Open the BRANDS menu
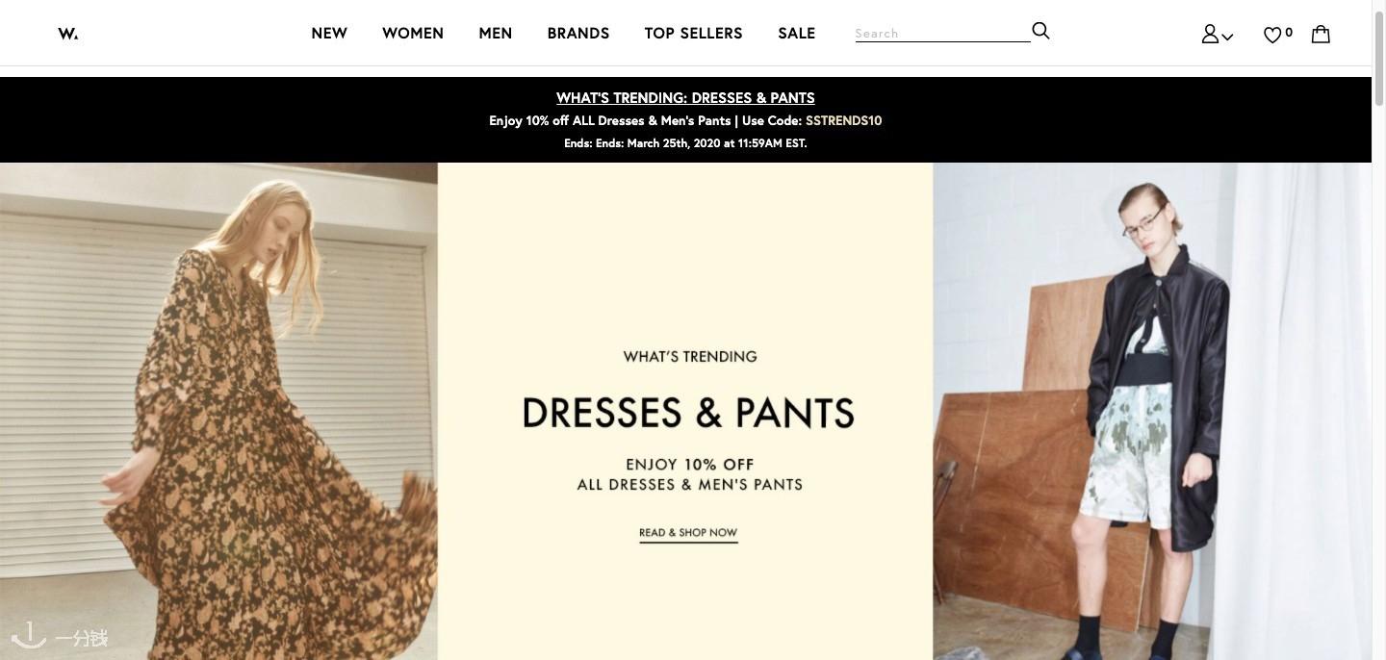This screenshot has height=660, width=1386. 578,33
